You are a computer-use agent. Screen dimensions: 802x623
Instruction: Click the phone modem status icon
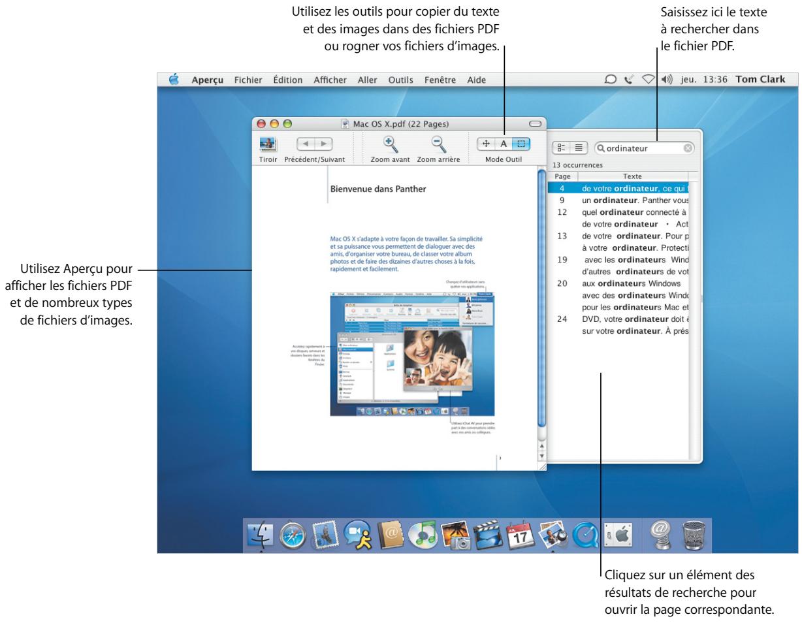[630, 80]
